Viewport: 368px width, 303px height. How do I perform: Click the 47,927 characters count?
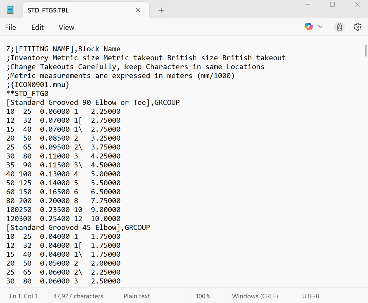click(78, 296)
